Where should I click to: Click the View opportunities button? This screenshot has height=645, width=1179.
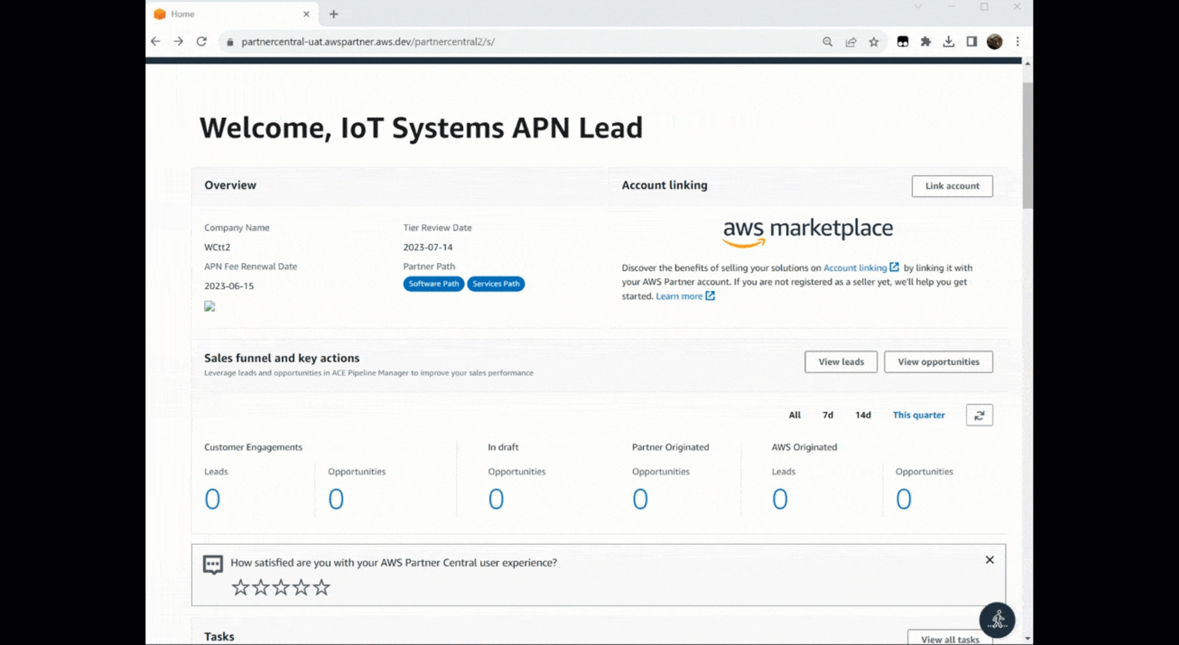click(x=938, y=362)
